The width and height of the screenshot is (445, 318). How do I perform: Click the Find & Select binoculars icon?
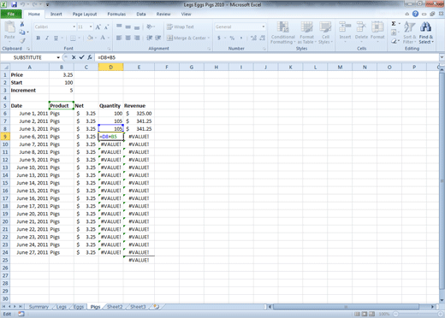pyautogui.click(x=425, y=27)
